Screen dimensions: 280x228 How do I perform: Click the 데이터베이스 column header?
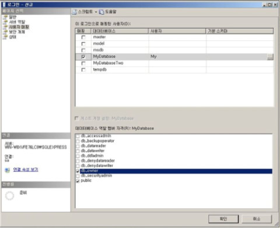point(120,31)
